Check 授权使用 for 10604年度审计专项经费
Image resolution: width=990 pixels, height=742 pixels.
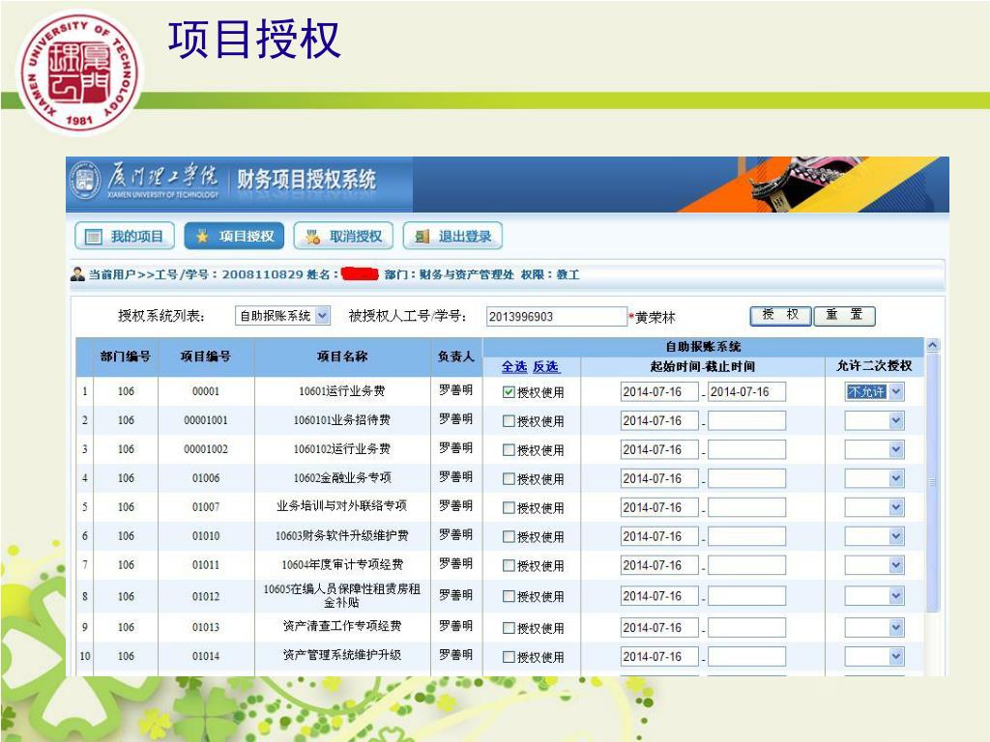click(x=509, y=566)
